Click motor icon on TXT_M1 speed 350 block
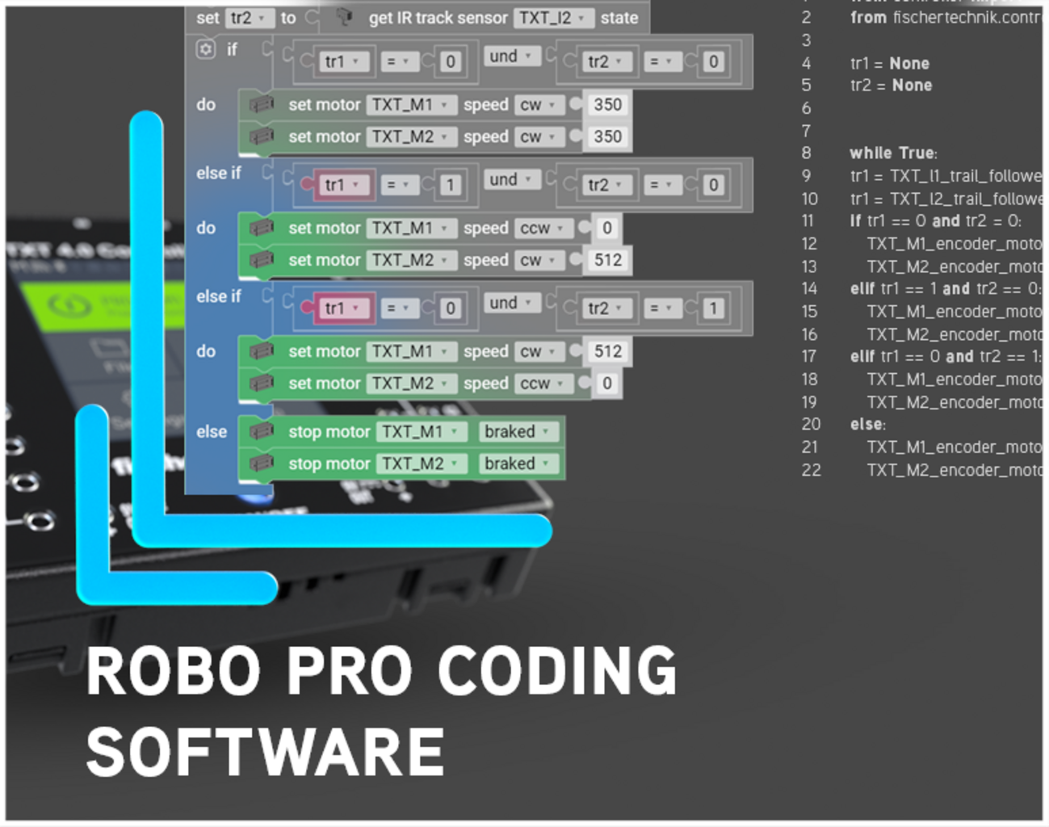 tap(261, 105)
